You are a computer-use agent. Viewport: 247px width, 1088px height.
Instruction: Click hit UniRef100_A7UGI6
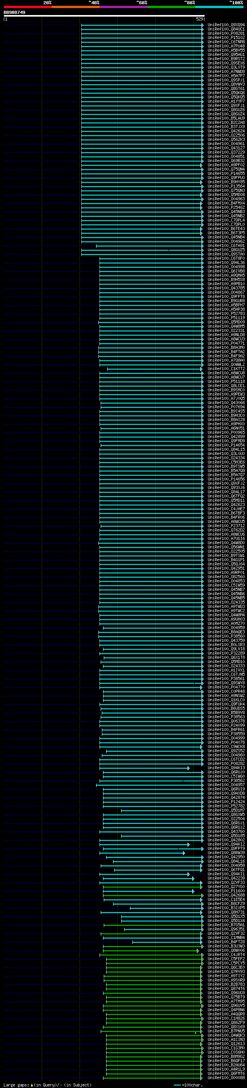(226, 538)
